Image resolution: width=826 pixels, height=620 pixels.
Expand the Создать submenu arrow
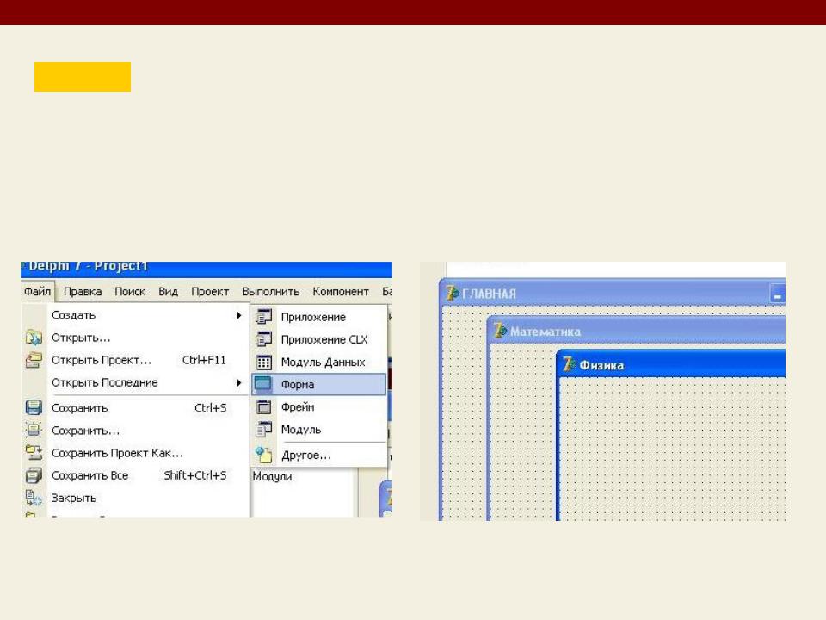tap(238, 315)
